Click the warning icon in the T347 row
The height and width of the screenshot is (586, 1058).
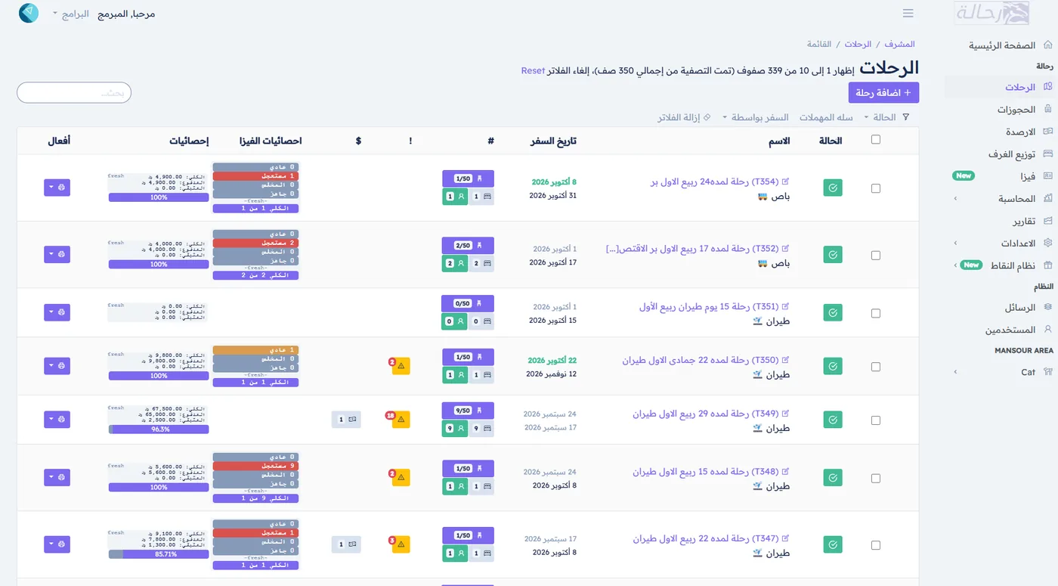(x=401, y=544)
